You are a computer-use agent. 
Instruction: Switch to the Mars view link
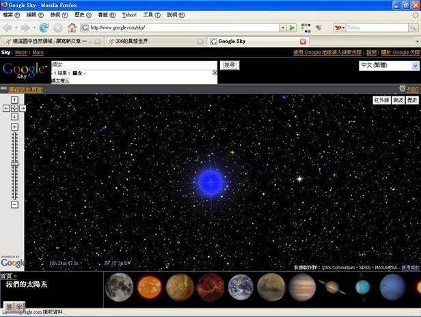(x=38, y=53)
